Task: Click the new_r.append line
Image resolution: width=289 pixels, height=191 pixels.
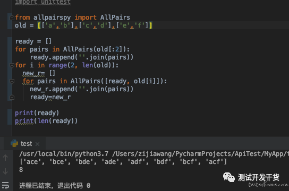Action: (82, 89)
